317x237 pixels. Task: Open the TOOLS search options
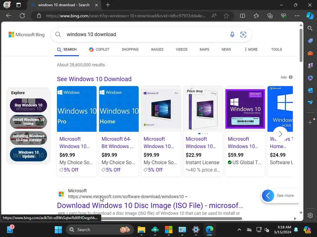click(276, 49)
